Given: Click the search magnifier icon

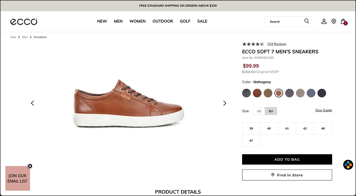Looking at the screenshot, I should point(307,21).
